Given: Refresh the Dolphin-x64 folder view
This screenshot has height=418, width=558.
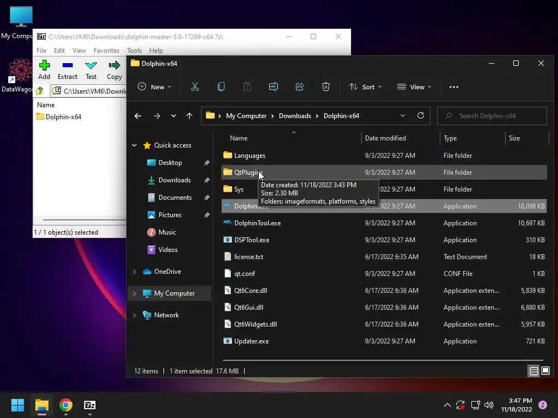Looking at the screenshot, I should (420, 115).
